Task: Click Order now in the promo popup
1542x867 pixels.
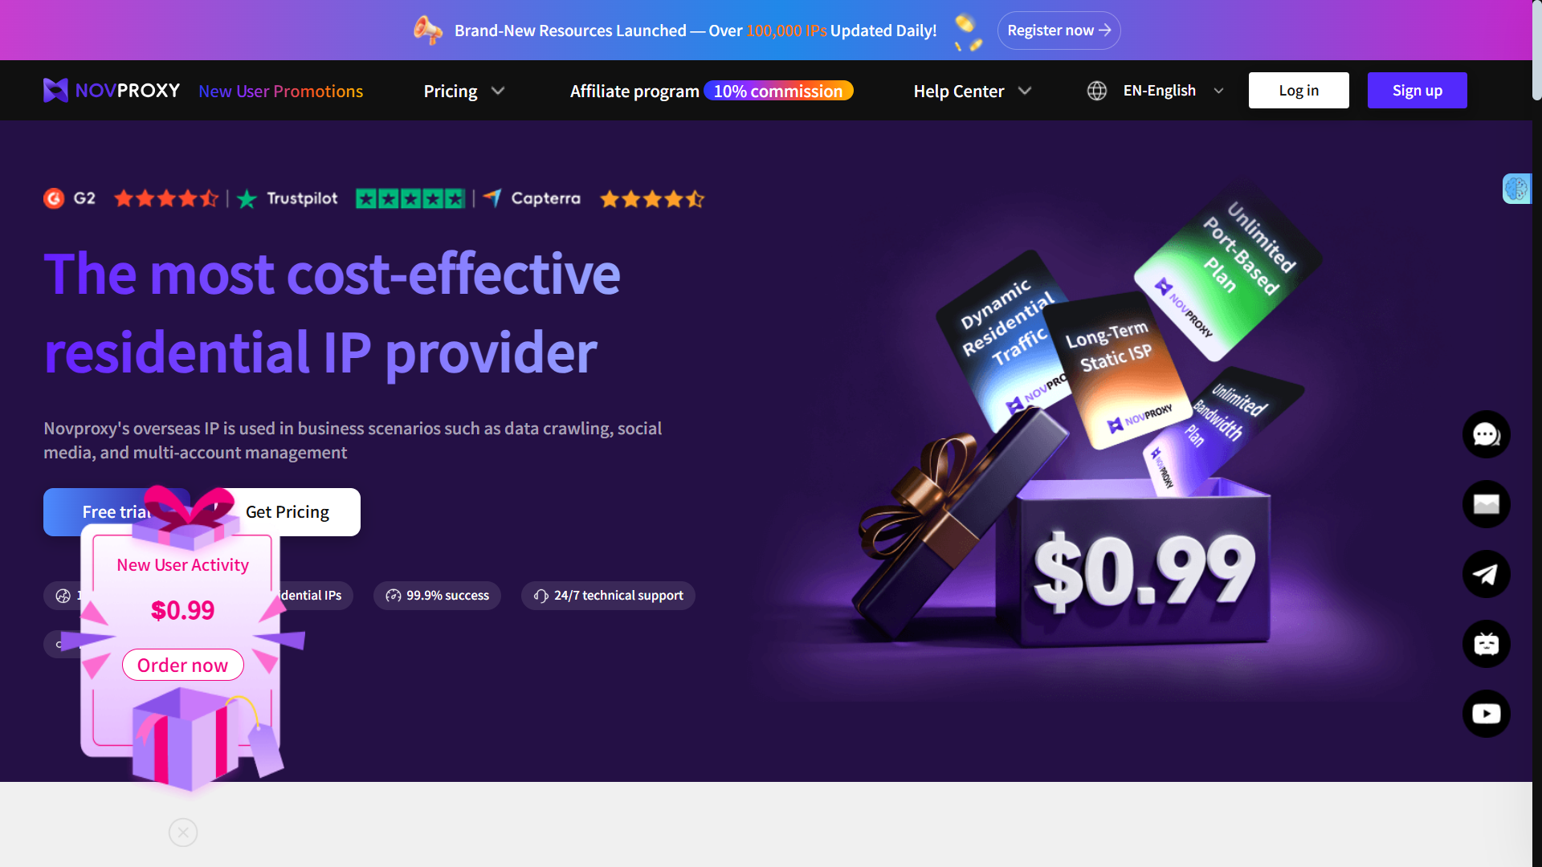Action: click(182, 665)
